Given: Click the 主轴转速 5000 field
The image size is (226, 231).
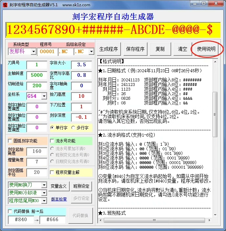Looking at the screenshot, I should (x=37, y=75).
